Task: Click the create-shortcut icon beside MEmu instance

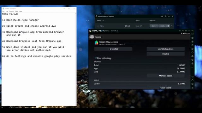Action: pyautogui.click(x=128, y=26)
